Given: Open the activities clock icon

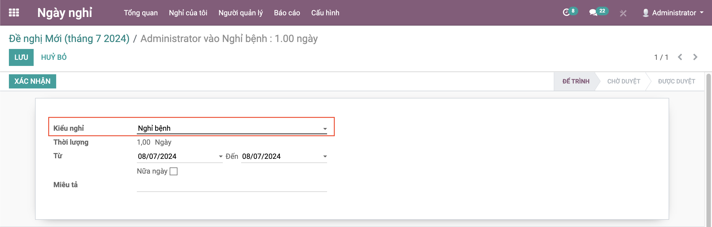Looking at the screenshot, I should [566, 13].
